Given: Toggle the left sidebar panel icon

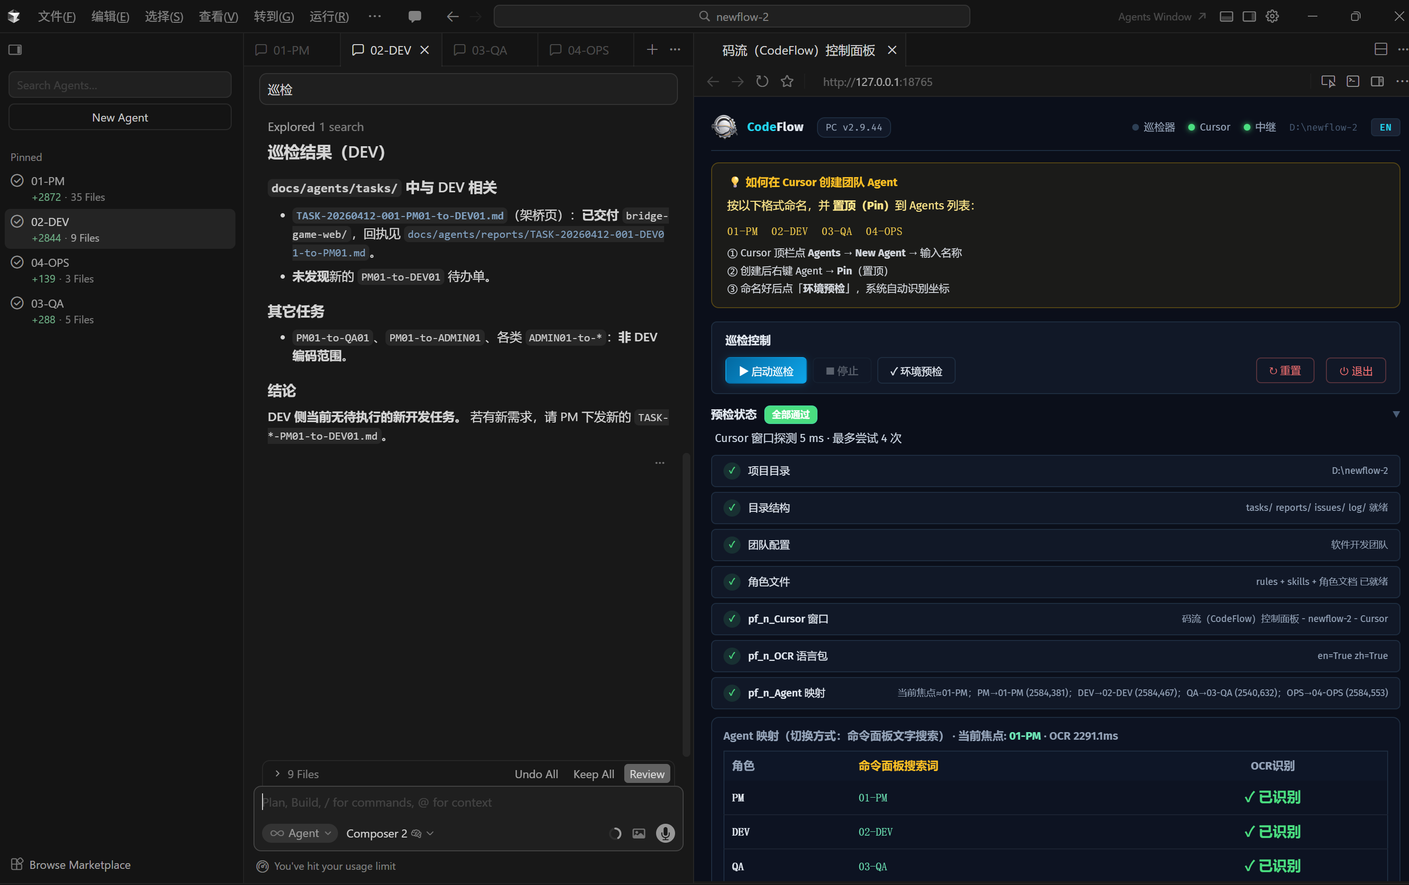Looking at the screenshot, I should point(15,50).
